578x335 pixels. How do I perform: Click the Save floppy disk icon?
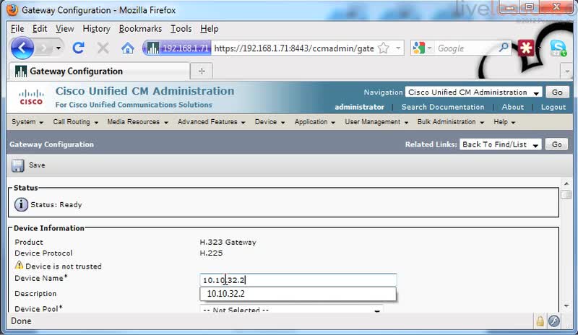(x=17, y=165)
